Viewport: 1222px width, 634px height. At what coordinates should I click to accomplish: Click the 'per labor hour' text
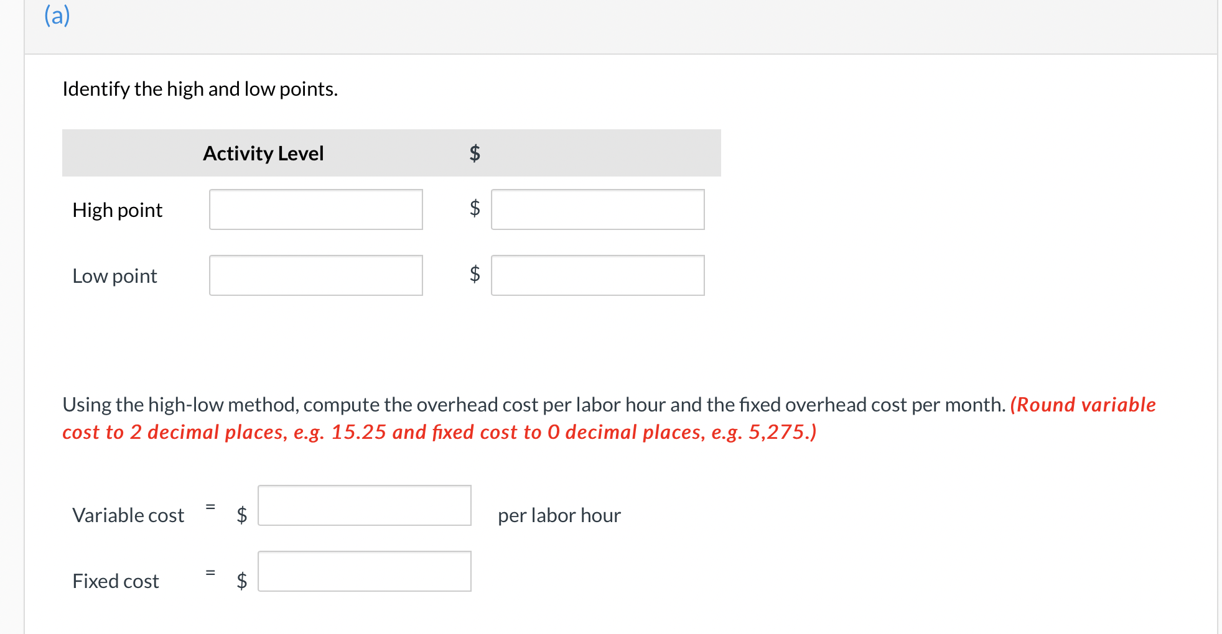559,515
